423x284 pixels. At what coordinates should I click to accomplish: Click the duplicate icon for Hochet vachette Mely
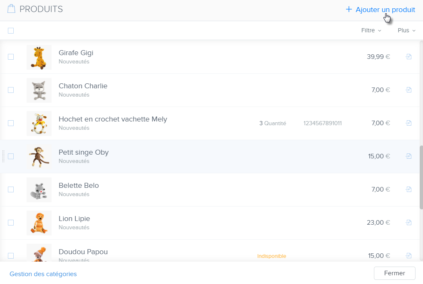(x=408, y=123)
